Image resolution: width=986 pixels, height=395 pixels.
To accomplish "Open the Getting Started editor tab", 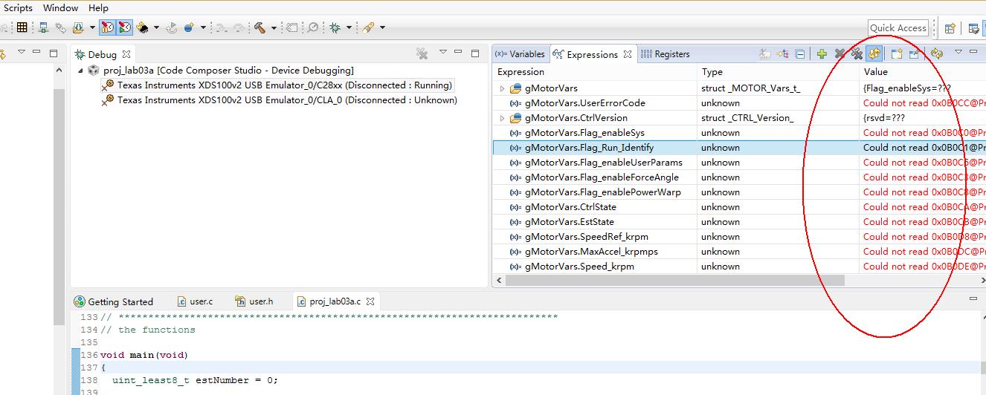I will click(x=114, y=301).
